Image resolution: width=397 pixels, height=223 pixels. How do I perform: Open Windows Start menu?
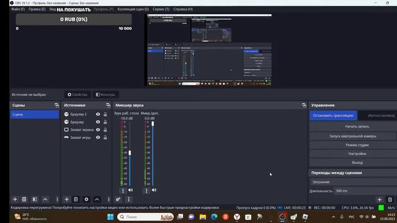(110, 217)
